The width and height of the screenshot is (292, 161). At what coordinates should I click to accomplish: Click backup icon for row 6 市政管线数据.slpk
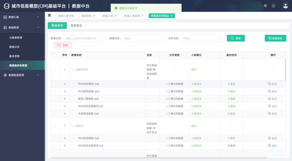pos(269,113)
